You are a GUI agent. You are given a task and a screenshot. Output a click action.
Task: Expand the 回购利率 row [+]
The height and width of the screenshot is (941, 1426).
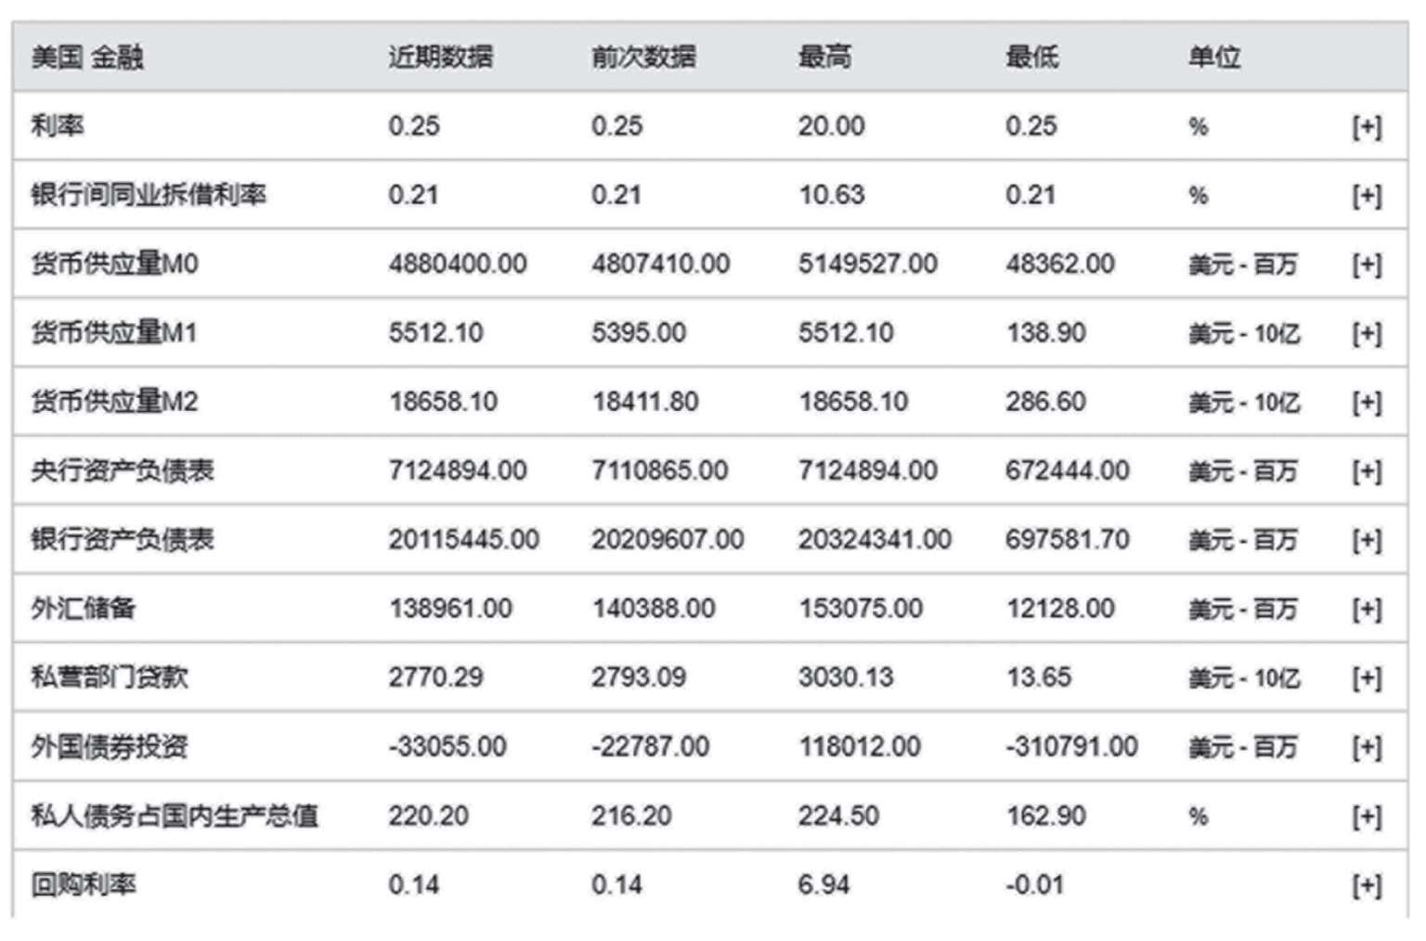click(x=1367, y=885)
